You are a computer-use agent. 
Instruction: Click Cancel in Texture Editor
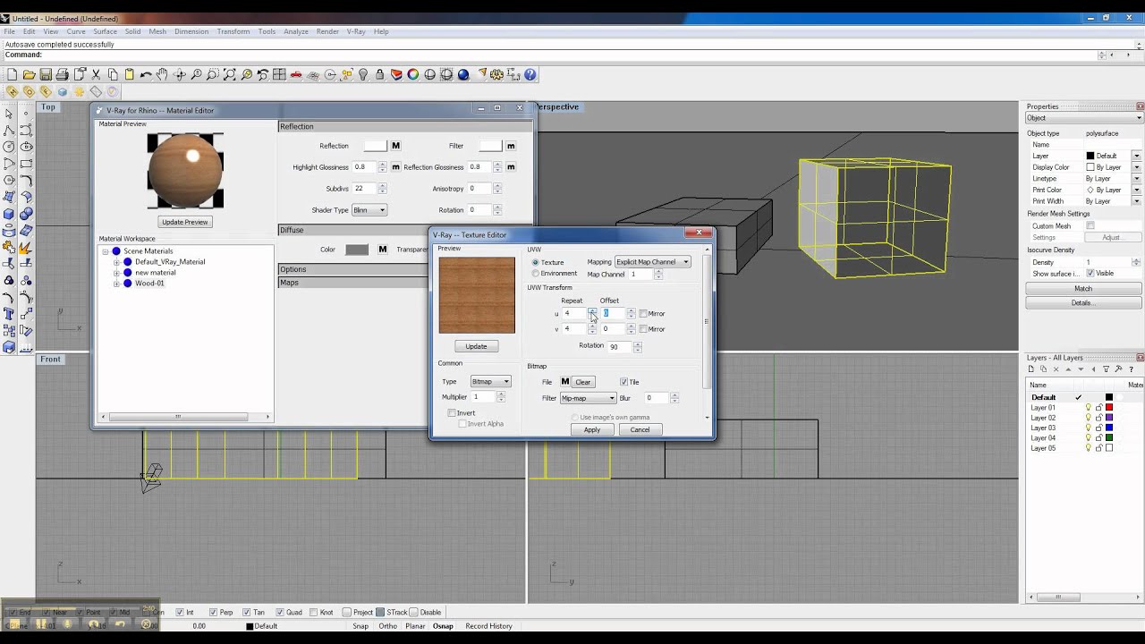640,430
